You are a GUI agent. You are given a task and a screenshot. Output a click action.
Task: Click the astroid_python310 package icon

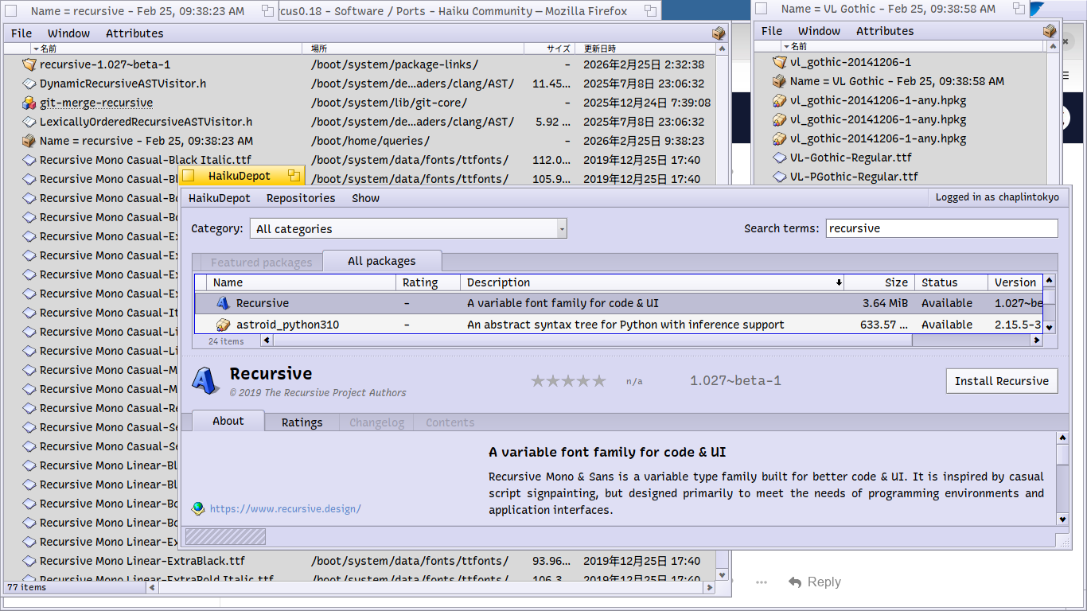tap(223, 325)
